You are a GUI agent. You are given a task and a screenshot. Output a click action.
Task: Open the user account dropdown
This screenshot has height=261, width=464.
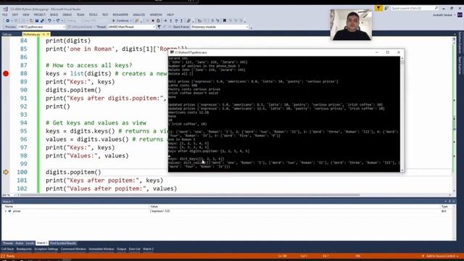[444, 14]
